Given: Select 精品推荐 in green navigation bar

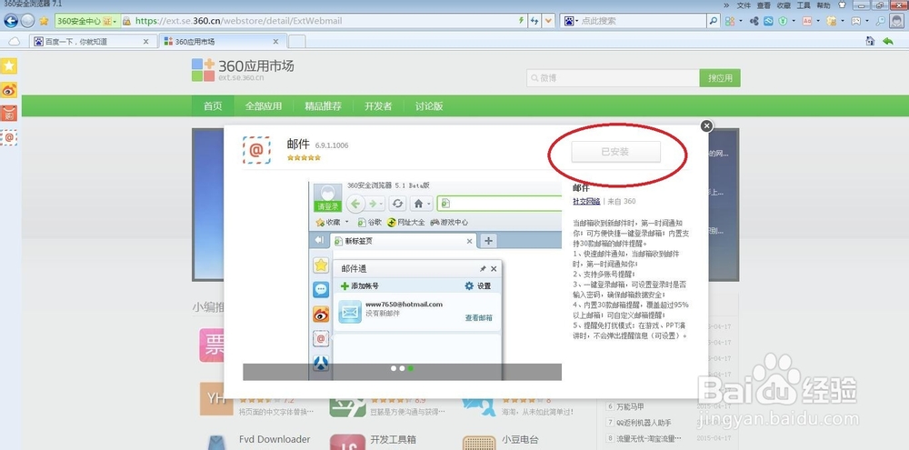Looking at the screenshot, I should click(323, 106).
